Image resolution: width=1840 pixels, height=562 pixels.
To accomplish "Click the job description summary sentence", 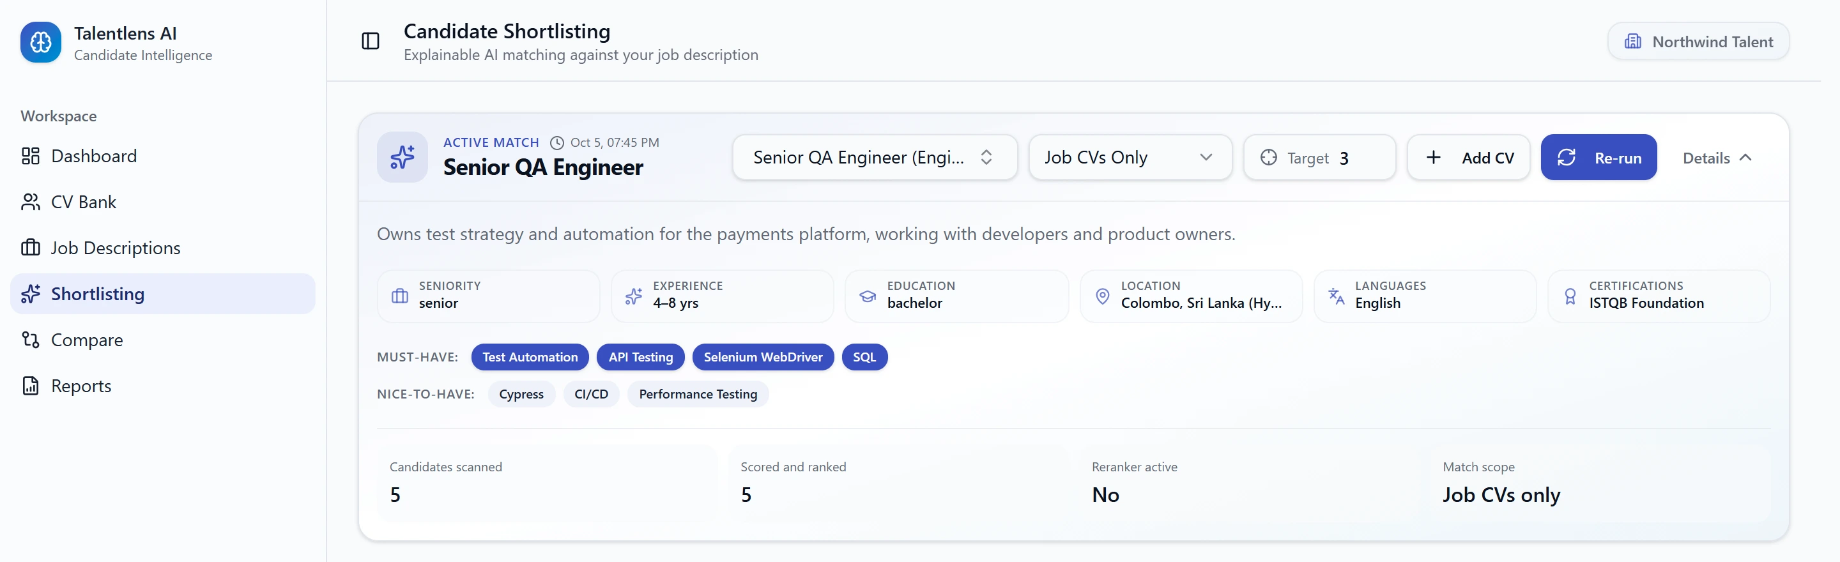I will [x=806, y=234].
